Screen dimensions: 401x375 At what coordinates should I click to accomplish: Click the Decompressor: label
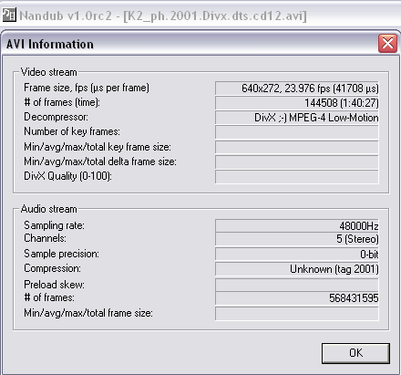click(56, 117)
